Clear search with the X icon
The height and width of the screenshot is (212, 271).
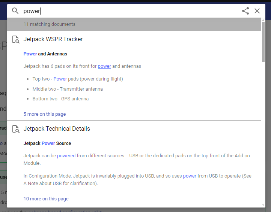(x=257, y=11)
